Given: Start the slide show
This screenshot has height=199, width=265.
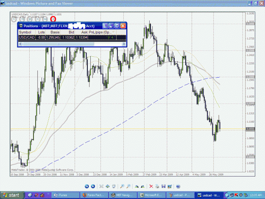Looking at the screenshot, I should point(114,186).
